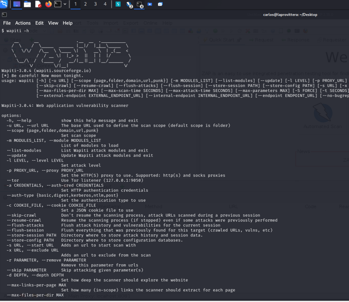Open the Kali applications menu
This screenshot has width=349, height=302.
click(x=4, y=4)
